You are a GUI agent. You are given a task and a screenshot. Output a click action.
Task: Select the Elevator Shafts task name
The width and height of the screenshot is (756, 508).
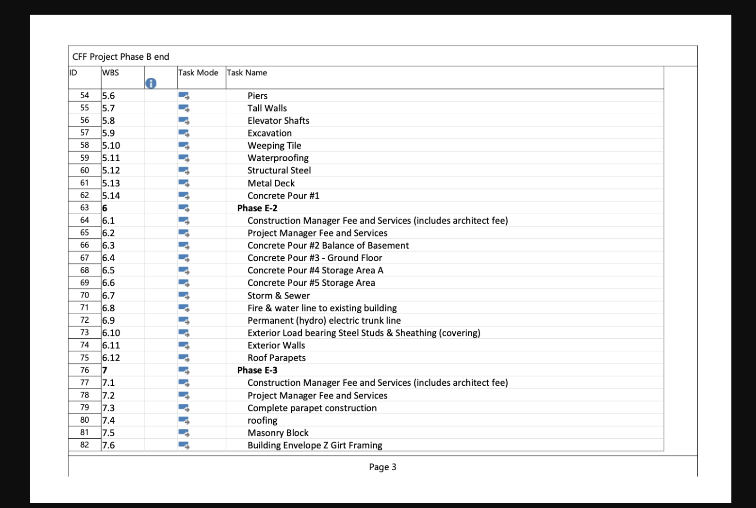(x=278, y=121)
